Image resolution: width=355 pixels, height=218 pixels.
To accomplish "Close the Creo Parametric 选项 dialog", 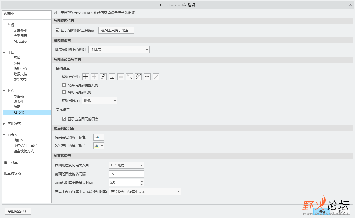I will 350,5.
